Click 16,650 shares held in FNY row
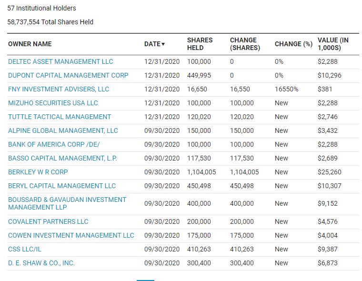 pyautogui.click(x=197, y=90)
